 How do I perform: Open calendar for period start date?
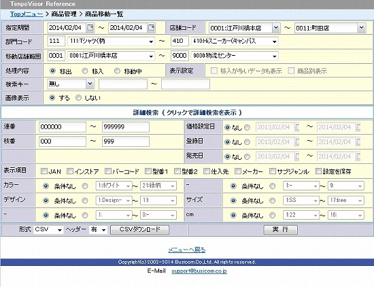click(x=90, y=28)
